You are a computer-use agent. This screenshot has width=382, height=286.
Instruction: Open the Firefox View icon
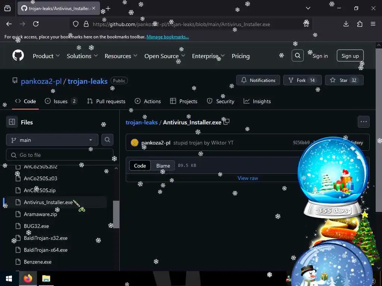pos(7,8)
